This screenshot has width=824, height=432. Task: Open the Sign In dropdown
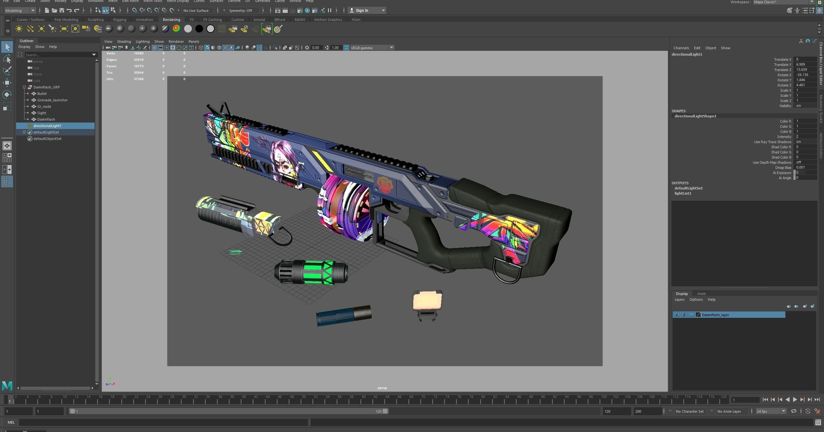click(x=367, y=10)
